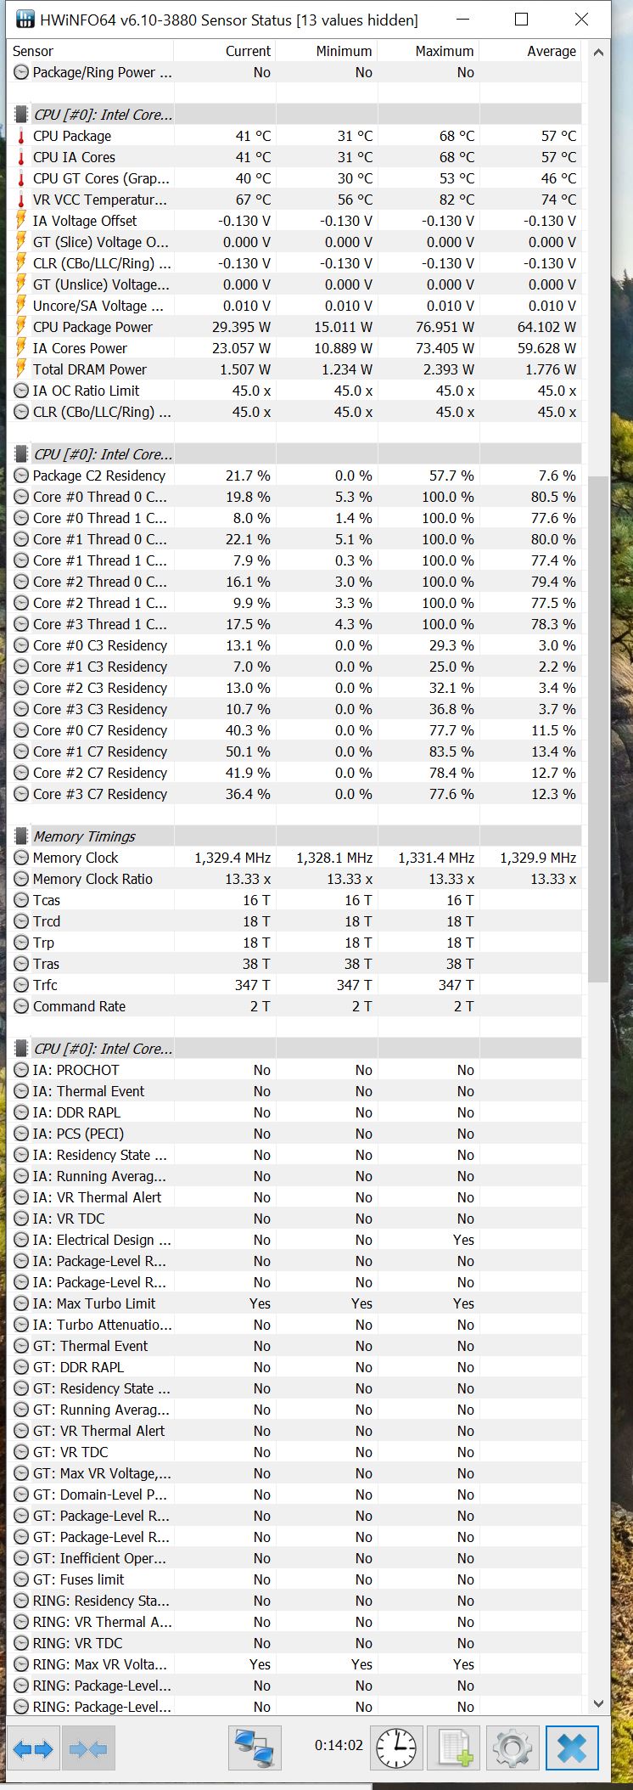
Task: Reset the elapsed time clock icon
Action: [396, 1748]
